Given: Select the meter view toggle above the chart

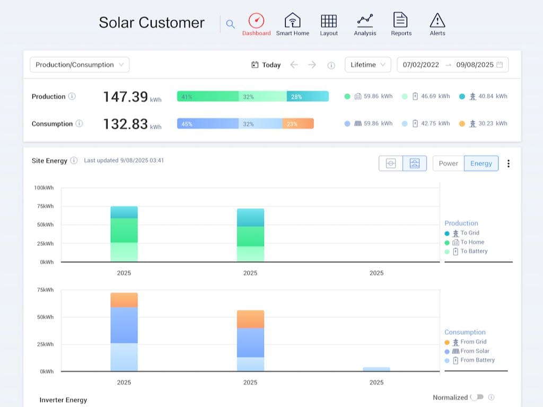Looking at the screenshot, I should coord(391,163).
